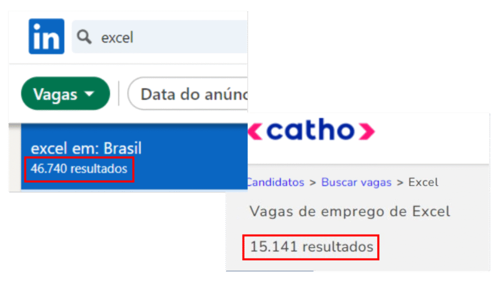Open the green Vagas filter button
502x282 pixels.
65,94
